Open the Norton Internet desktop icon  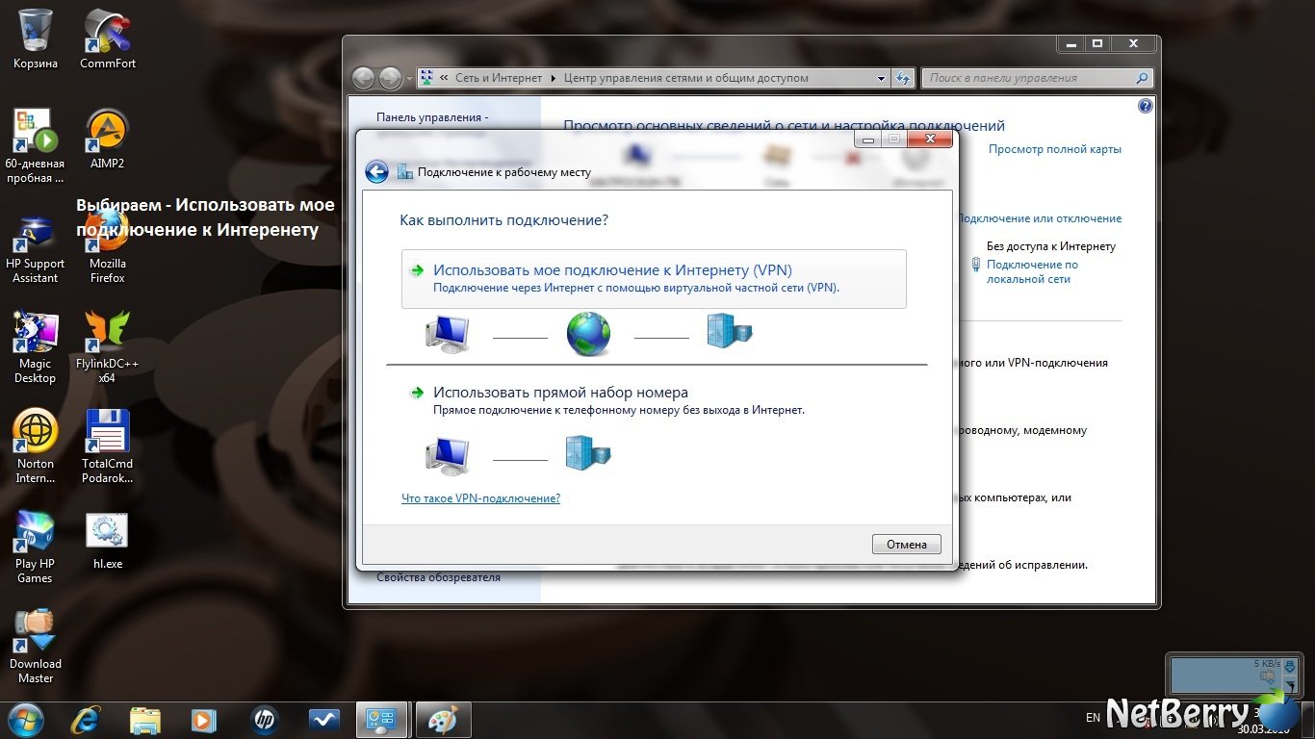(x=36, y=446)
